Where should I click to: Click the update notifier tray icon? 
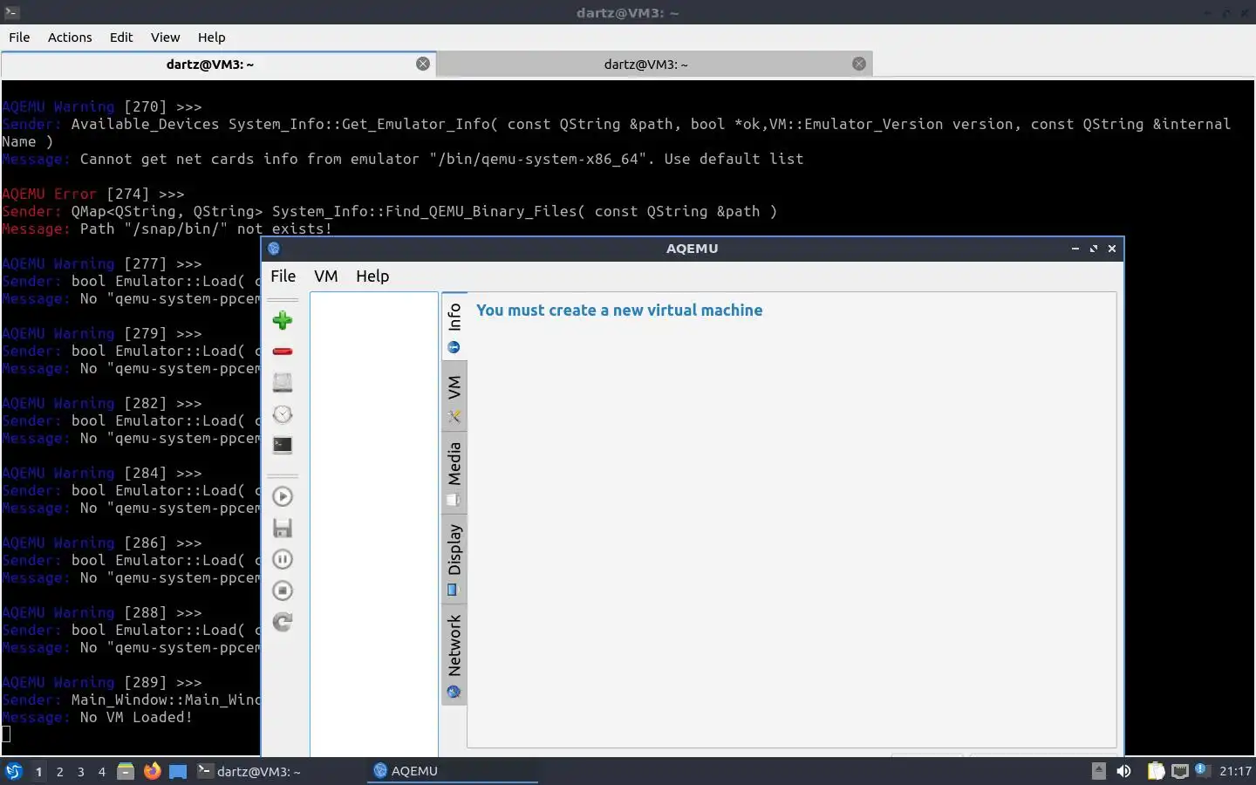[1201, 769]
